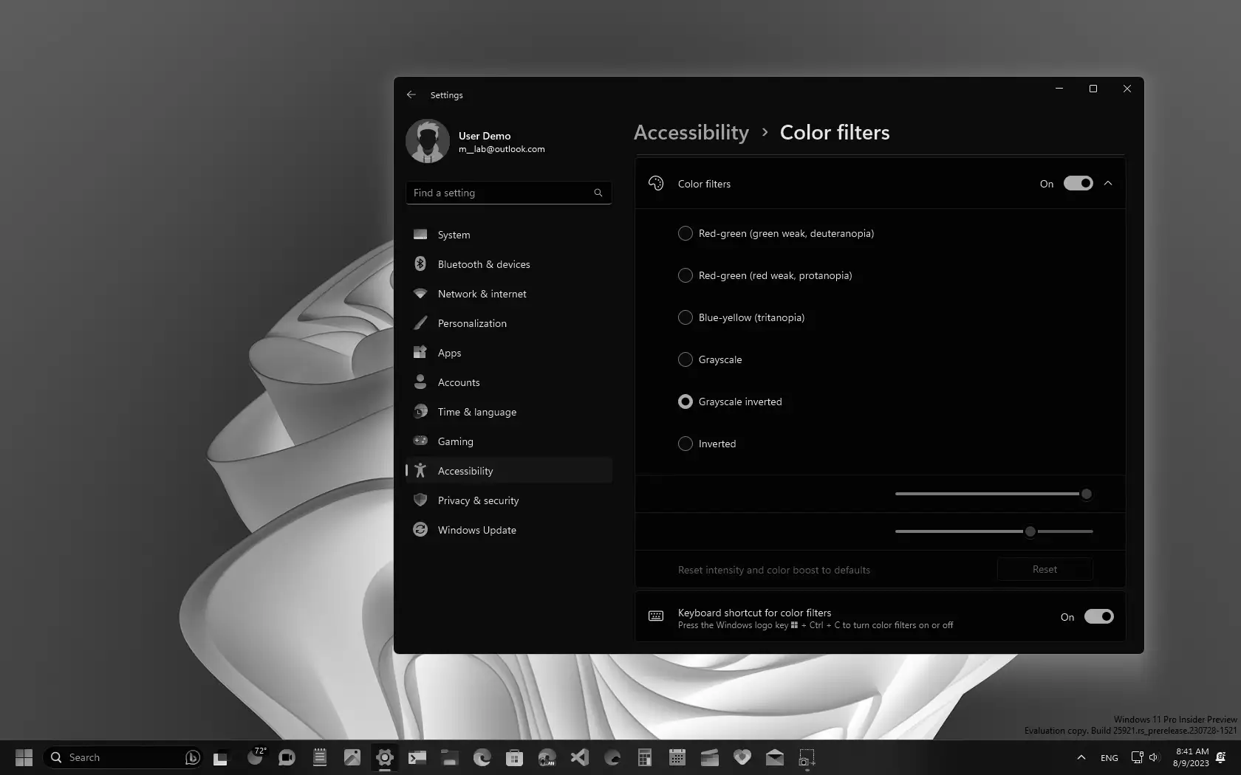Select Bluetooth & devices in the sidebar
Image resolution: width=1241 pixels, height=775 pixels.
tap(483, 264)
